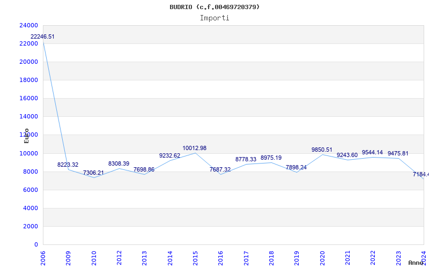This screenshot has height=268, width=429.
Task: Select the data label 8308.39
Action: pyautogui.click(x=119, y=163)
